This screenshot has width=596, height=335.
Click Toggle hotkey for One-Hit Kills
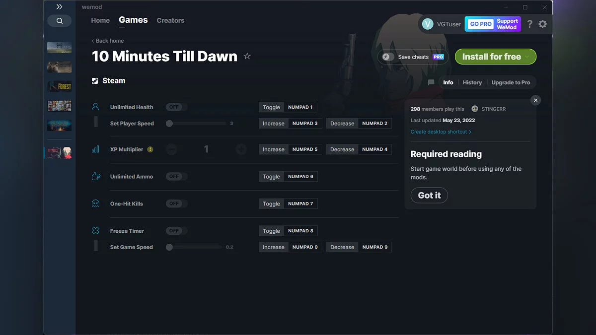click(x=271, y=203)
